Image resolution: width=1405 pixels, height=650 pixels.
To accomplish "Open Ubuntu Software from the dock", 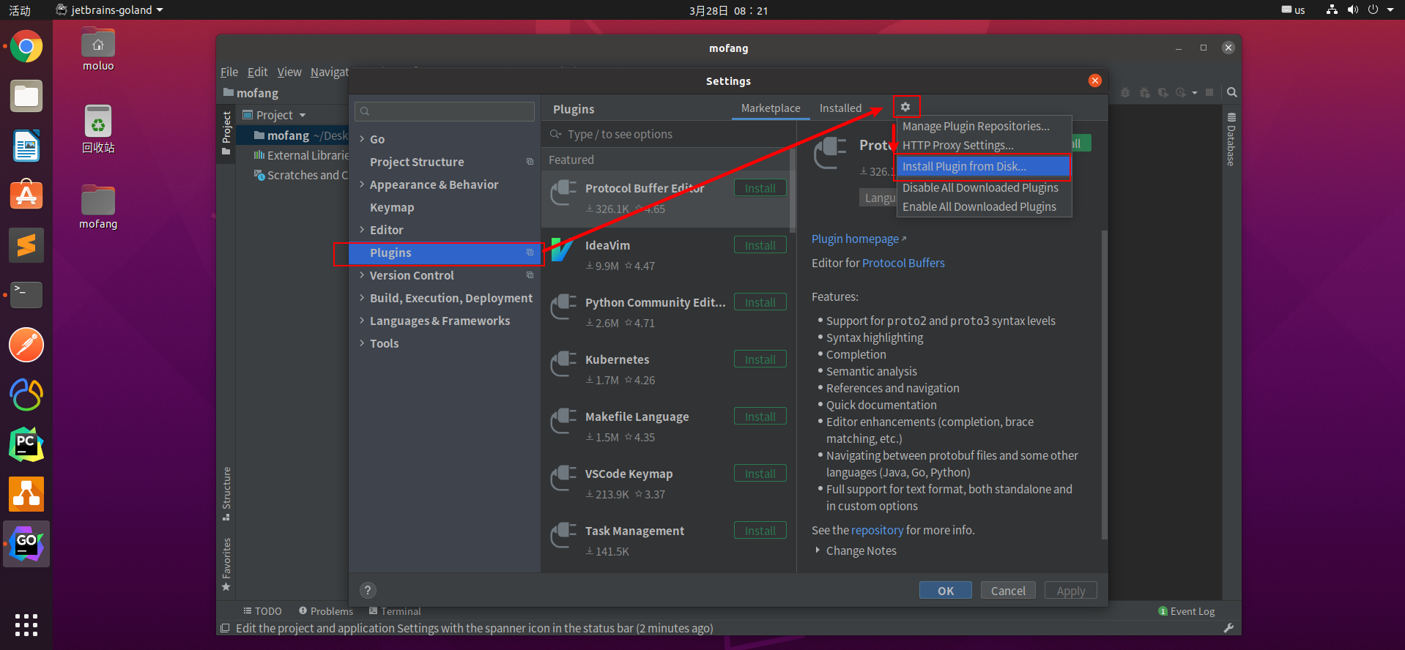I will 26,195.
